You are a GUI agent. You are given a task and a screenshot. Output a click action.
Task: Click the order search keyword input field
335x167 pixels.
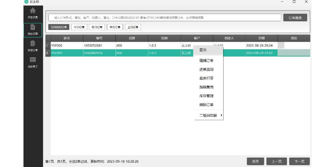coord(164,18)
